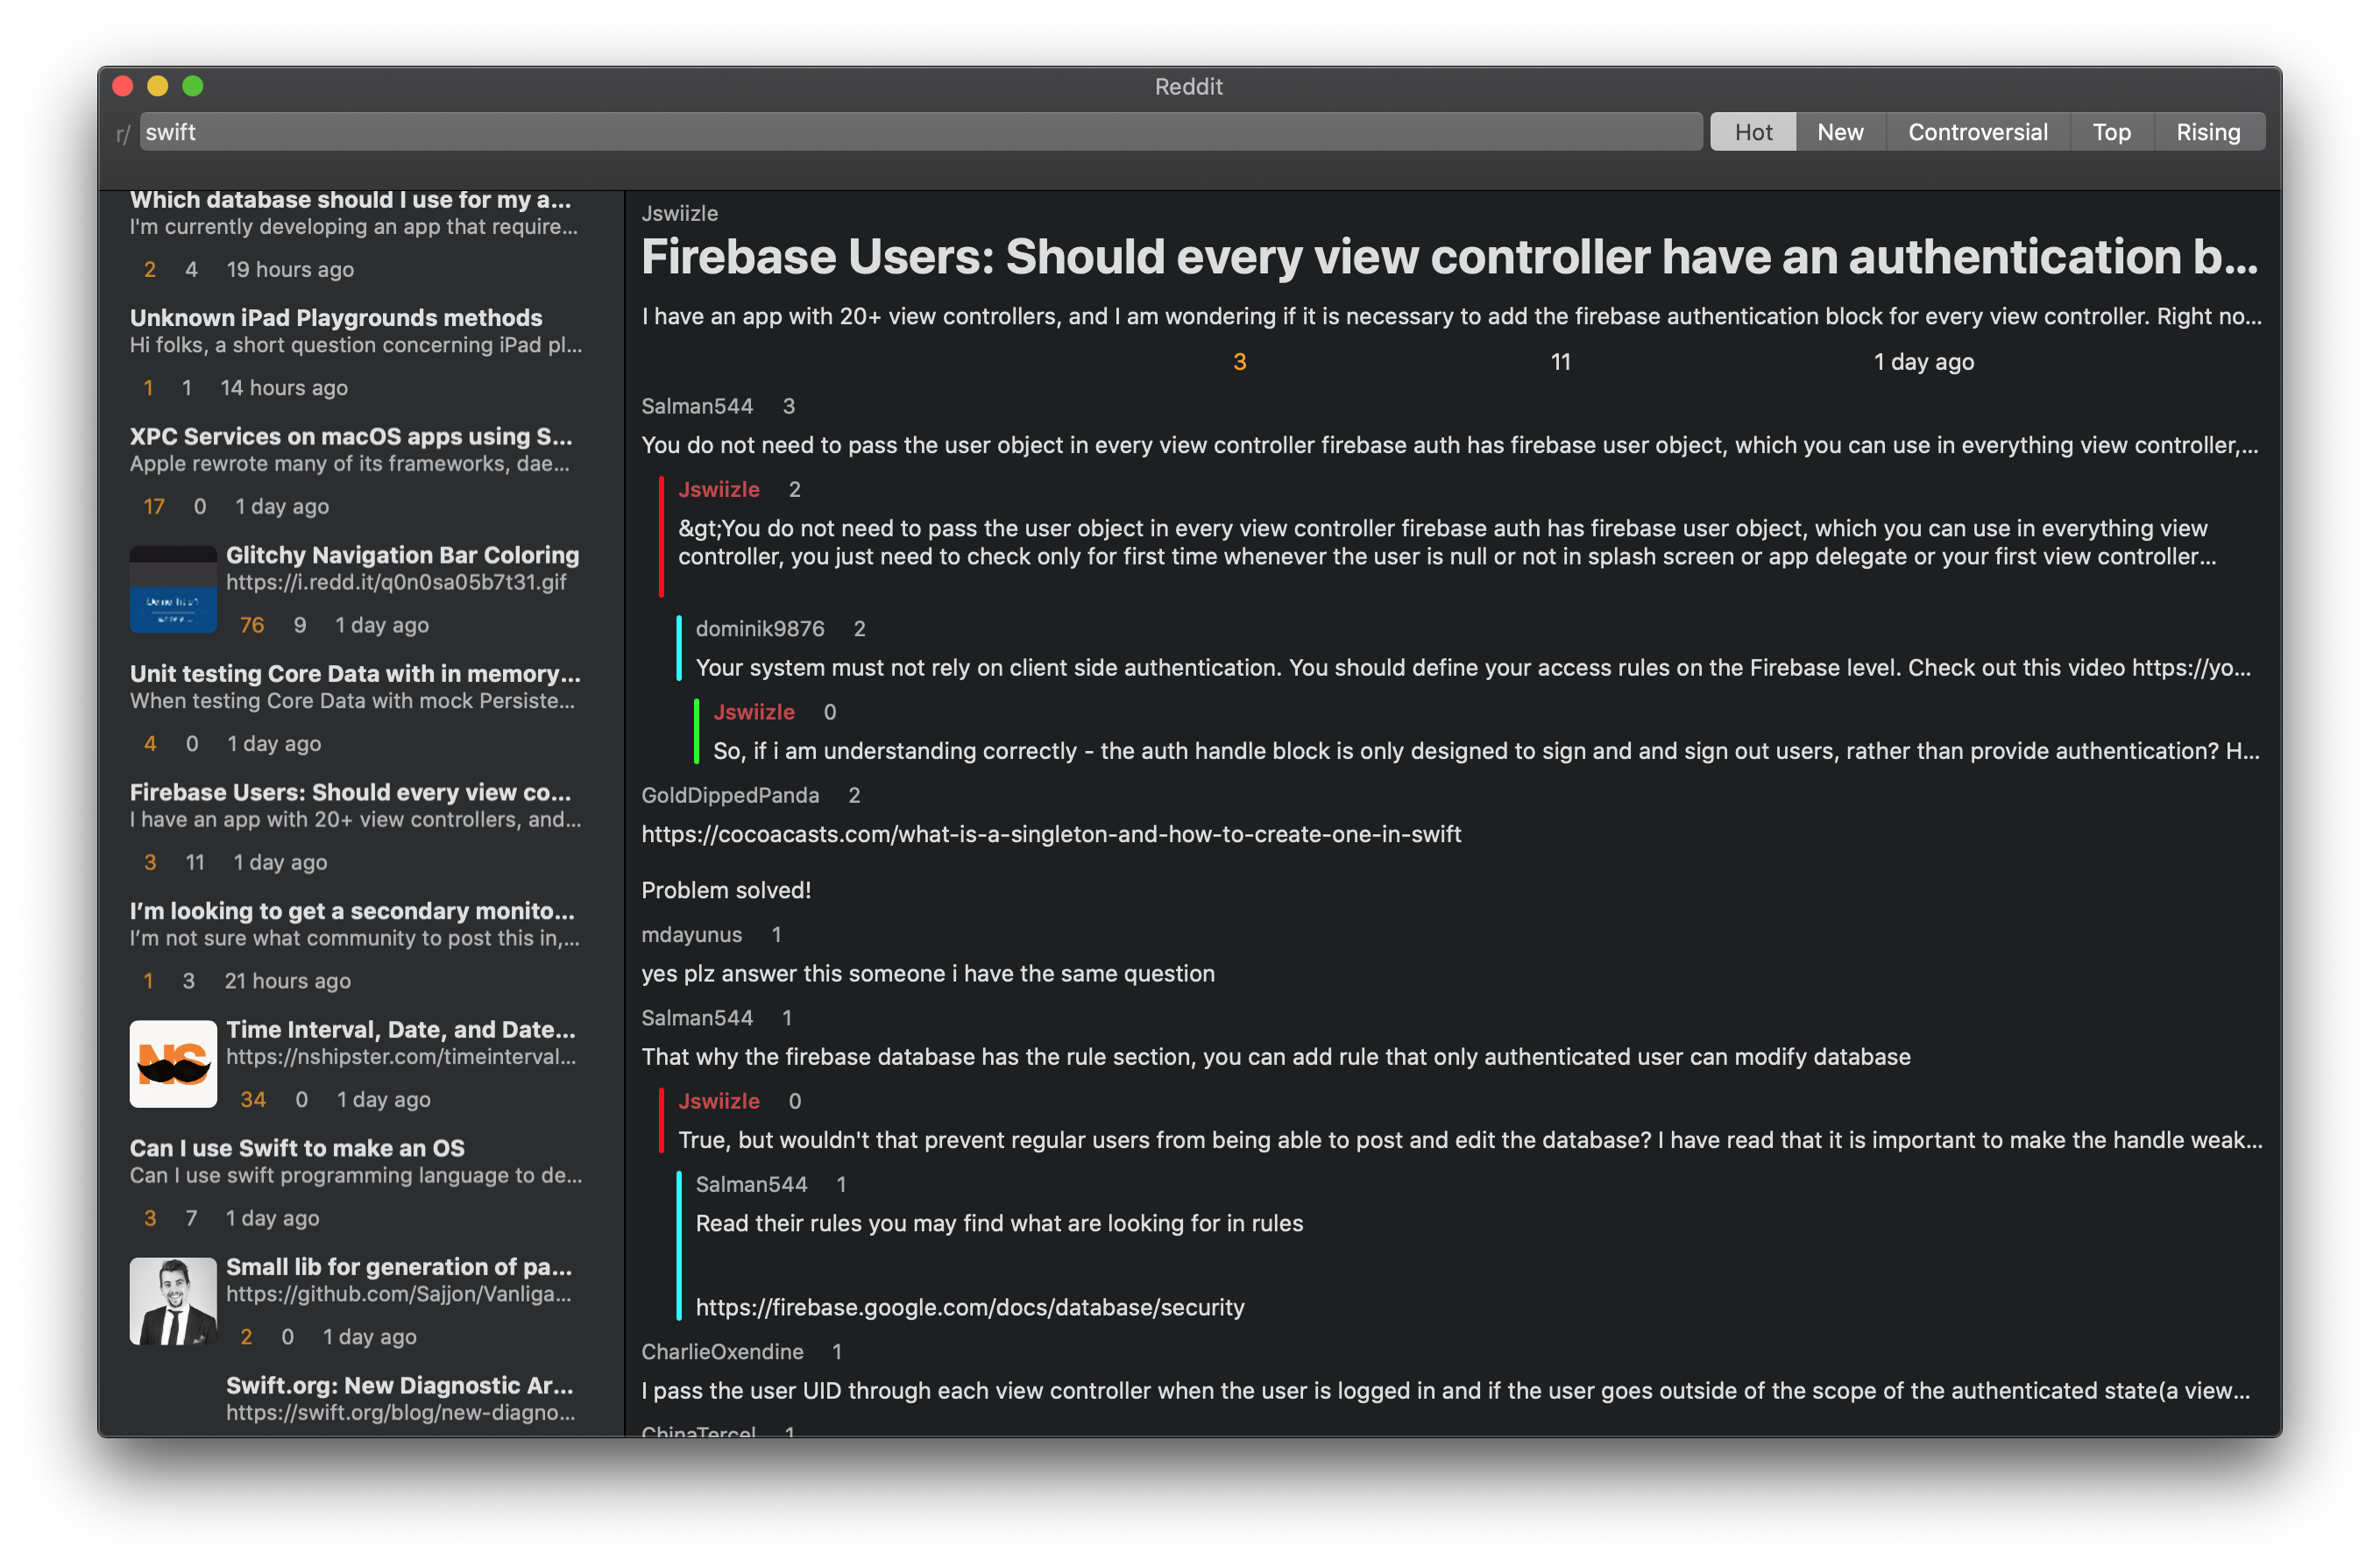Select the New sorting tab

pyautogui.click(x=1839, y=132)
